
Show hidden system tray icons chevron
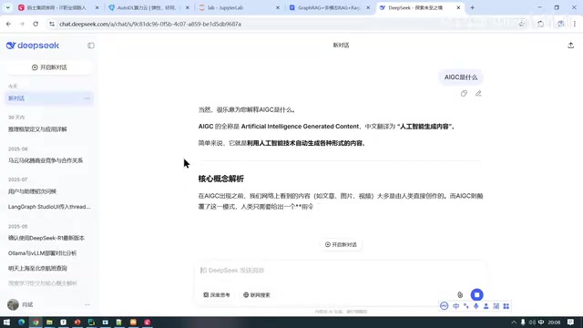pyautogui.click(x=514, y=323)
